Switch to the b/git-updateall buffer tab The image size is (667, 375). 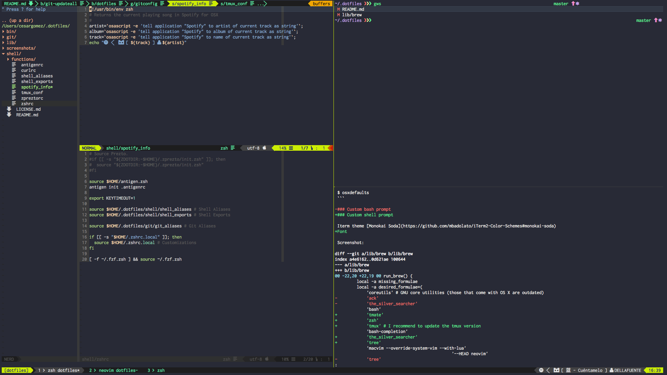coord(58,3)
